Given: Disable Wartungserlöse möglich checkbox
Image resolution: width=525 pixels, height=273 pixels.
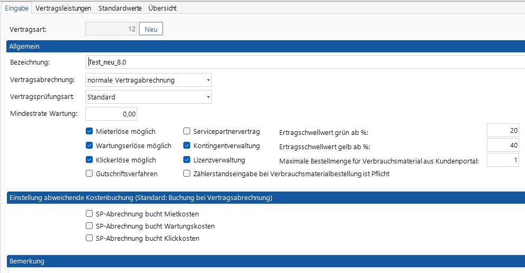Looking at the screenshot, I should pos(90,145).
